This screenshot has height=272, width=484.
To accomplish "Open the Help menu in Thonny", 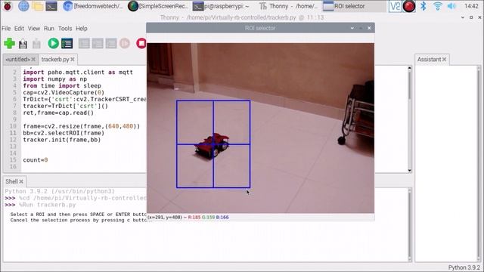I will pyautogui.click(x=82, y=29).
